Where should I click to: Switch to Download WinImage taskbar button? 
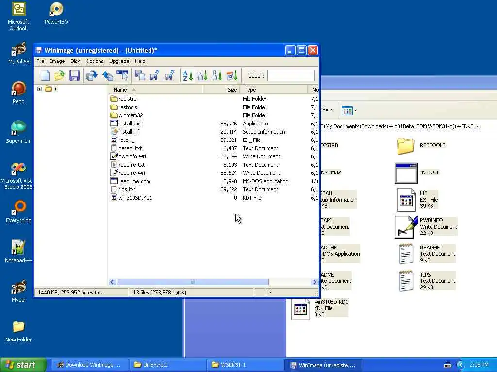point(89,365)
